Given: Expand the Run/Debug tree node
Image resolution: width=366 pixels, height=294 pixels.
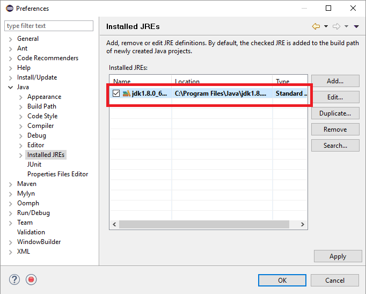Looking at the screenshot, I should pyautogui.click(x=10, y=213).
